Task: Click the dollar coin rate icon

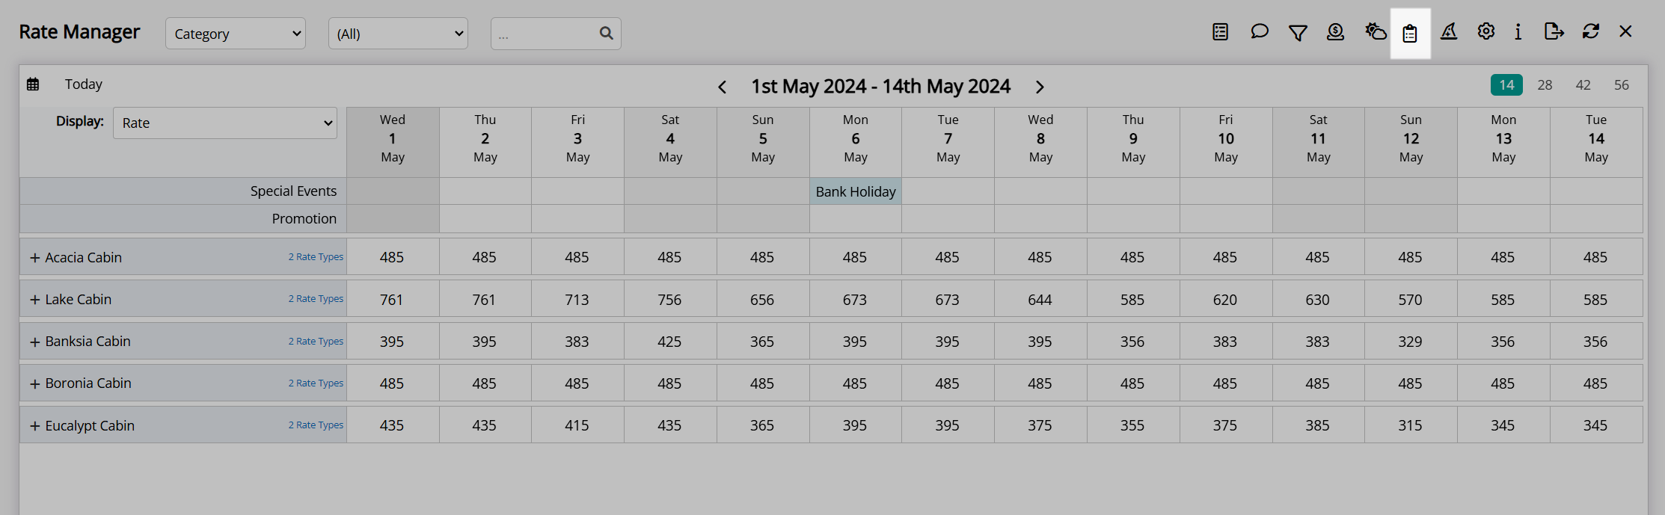Action: (x=1335, y=31)
